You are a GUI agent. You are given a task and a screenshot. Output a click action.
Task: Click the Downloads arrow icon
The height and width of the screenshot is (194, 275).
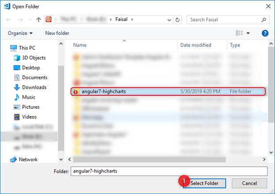click(17, 87)
